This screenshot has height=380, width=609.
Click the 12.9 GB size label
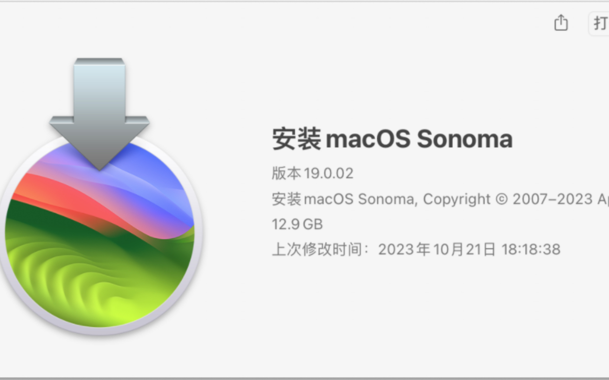297,224
